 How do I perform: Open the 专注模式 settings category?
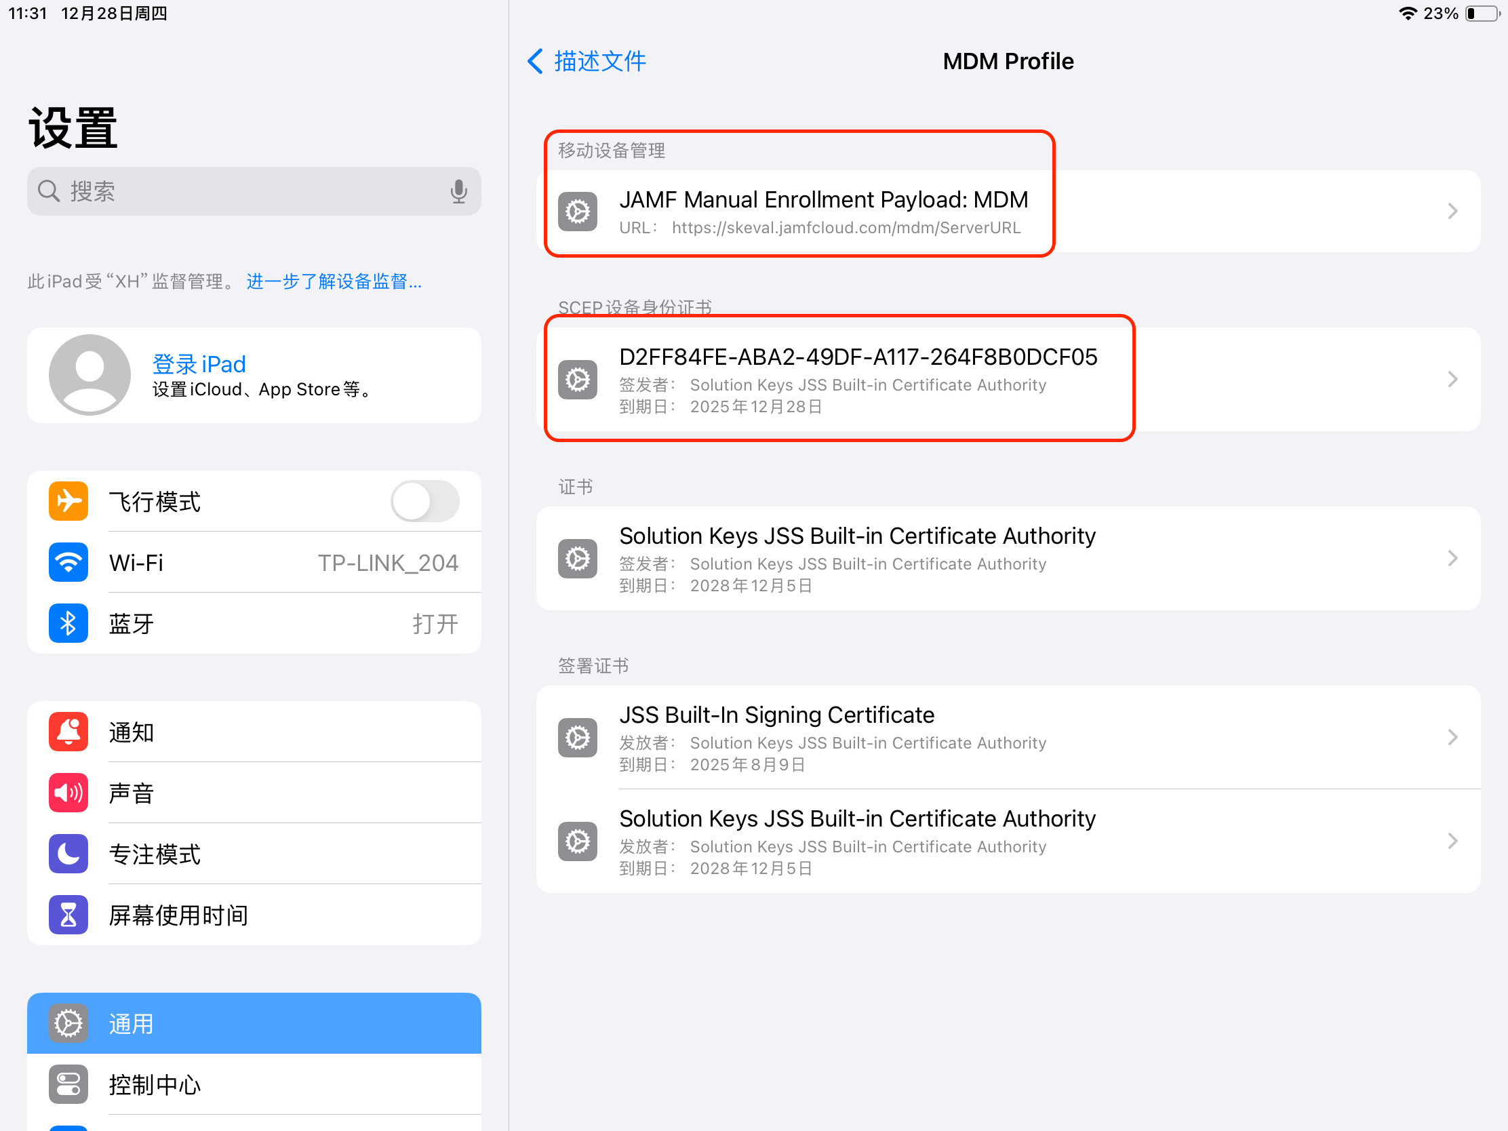[x=254, y=854]
